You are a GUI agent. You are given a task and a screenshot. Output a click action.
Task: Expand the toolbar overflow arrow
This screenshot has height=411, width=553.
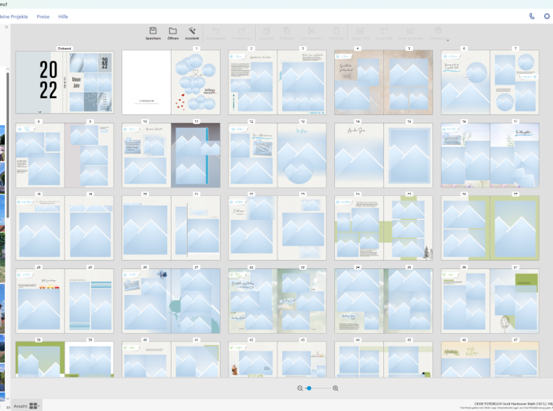pos(447,41)
